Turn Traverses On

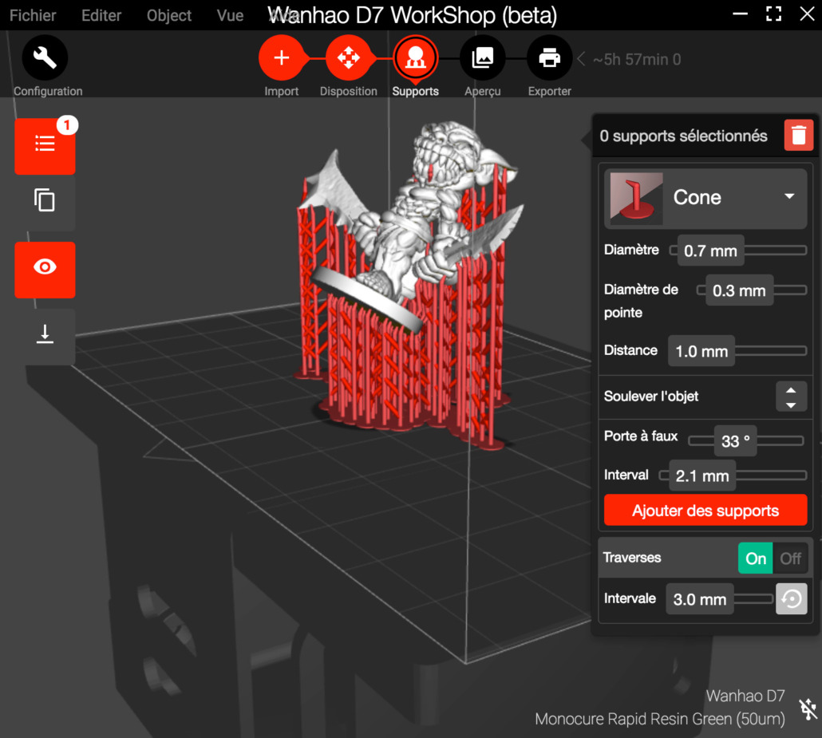point(756,558)
